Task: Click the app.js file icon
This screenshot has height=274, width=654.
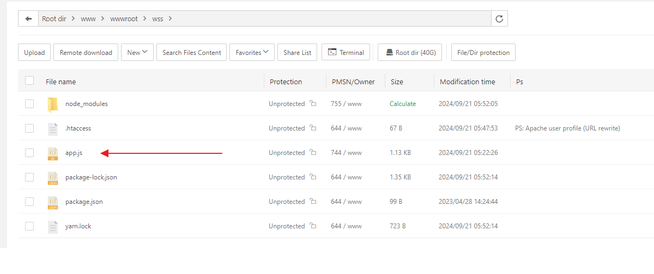Action: click(x=52, y=153)
